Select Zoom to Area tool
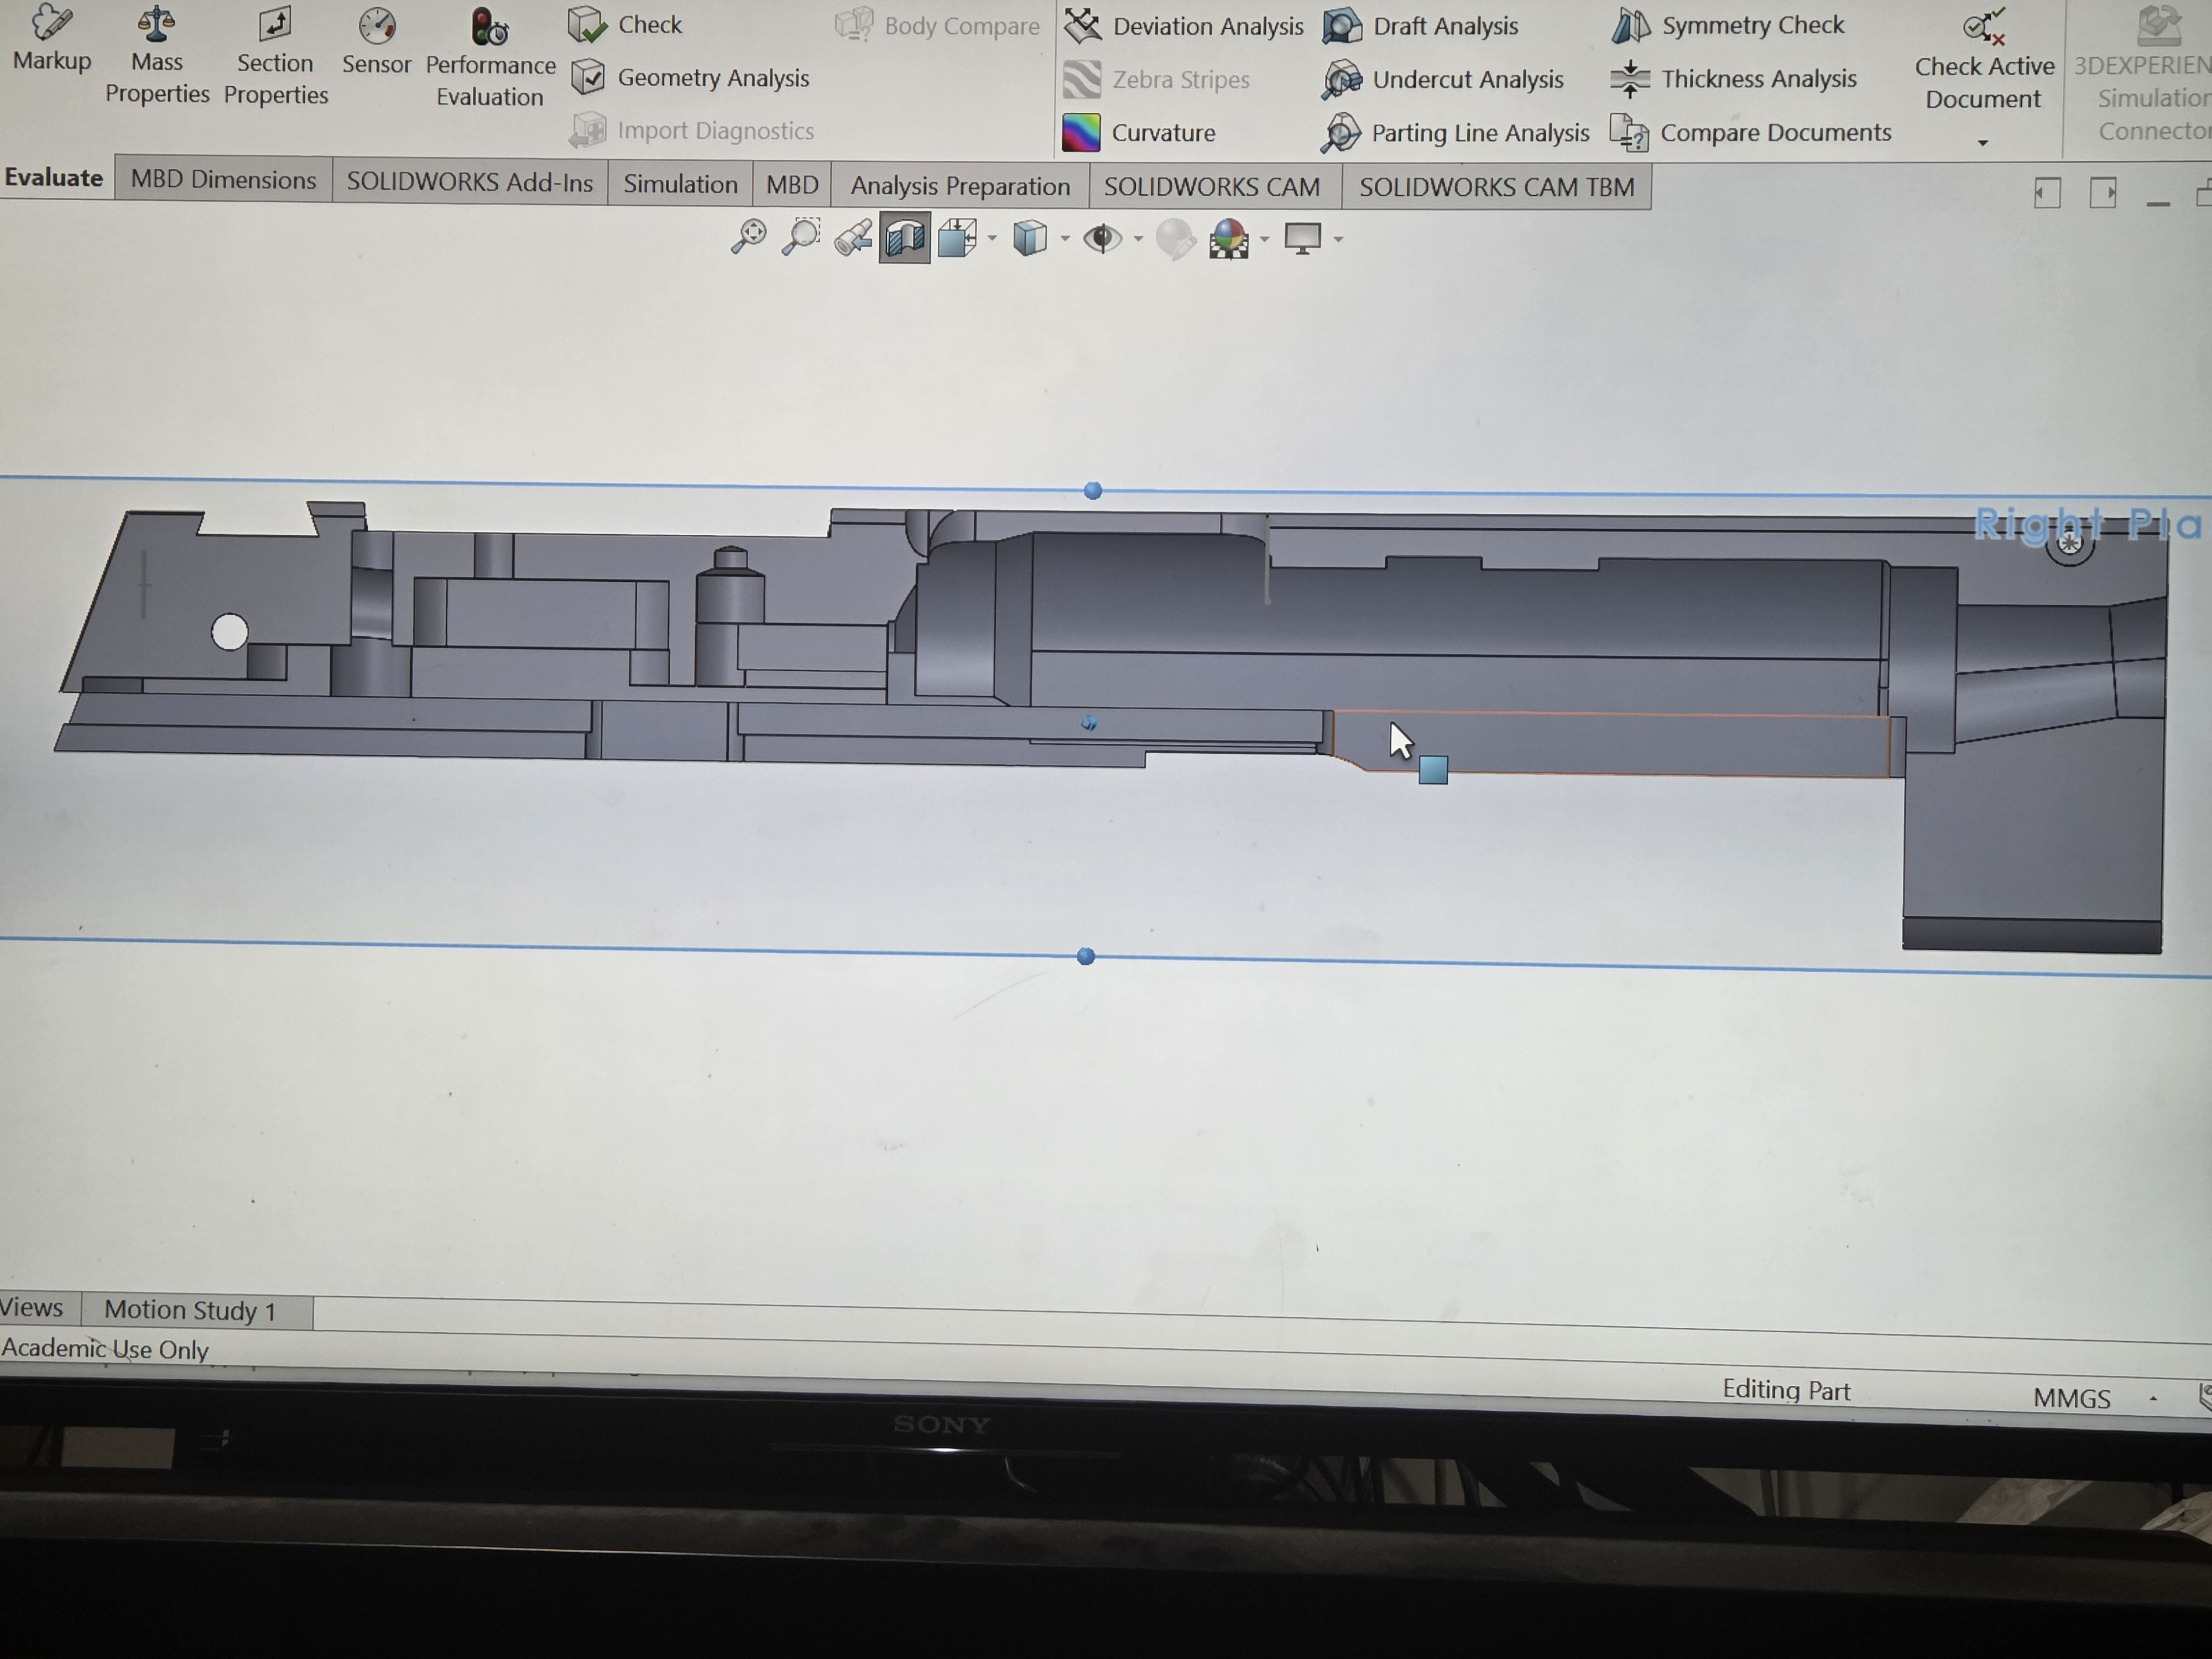The width and height of the screenshot is (2212, 1659). click(x=801, y=238)
